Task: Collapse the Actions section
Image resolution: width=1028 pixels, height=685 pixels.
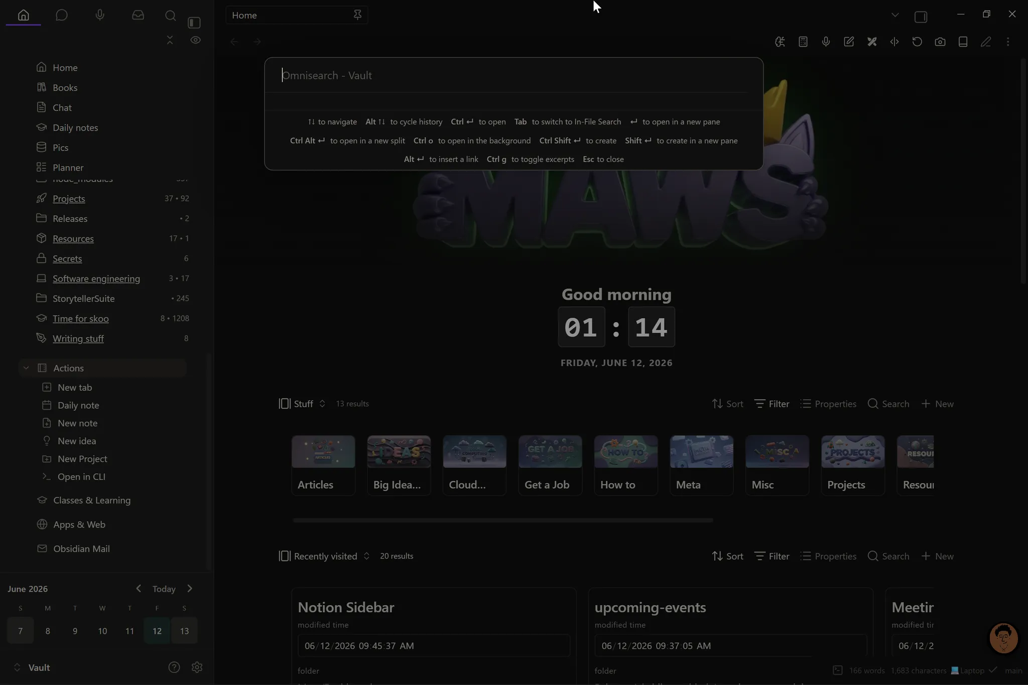Action: 26,368
